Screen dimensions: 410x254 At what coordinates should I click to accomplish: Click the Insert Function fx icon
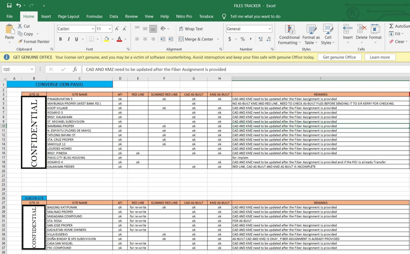point(75,69)
